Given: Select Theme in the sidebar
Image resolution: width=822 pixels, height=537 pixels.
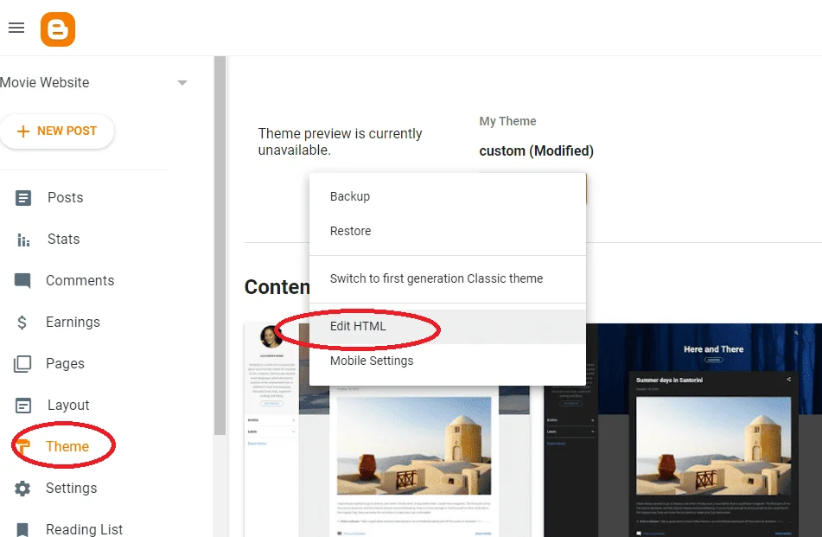Looking at the screenshot, I should pos(67,446).
